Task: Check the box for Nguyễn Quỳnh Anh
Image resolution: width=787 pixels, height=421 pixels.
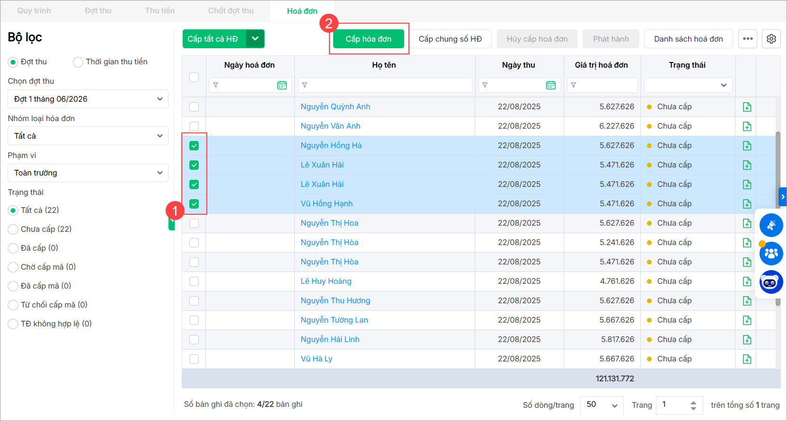Action: 194,107
